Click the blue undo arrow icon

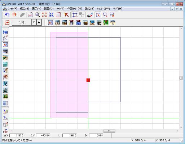pyautogui.click(x=7, y=15)
